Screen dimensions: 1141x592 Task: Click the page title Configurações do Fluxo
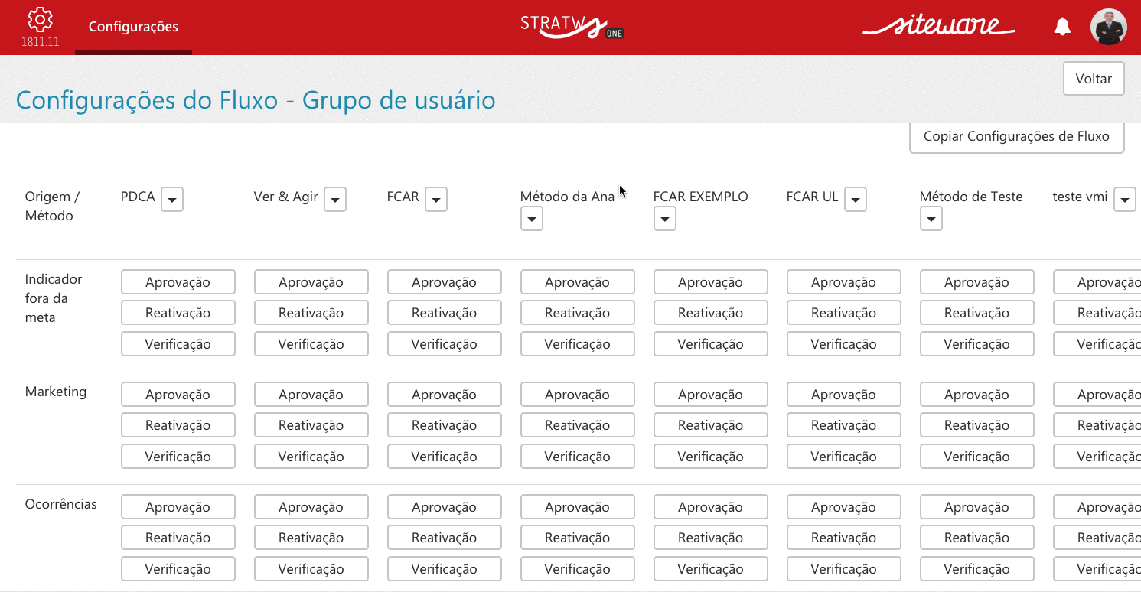pyautogui.click(x=256, y=100)
